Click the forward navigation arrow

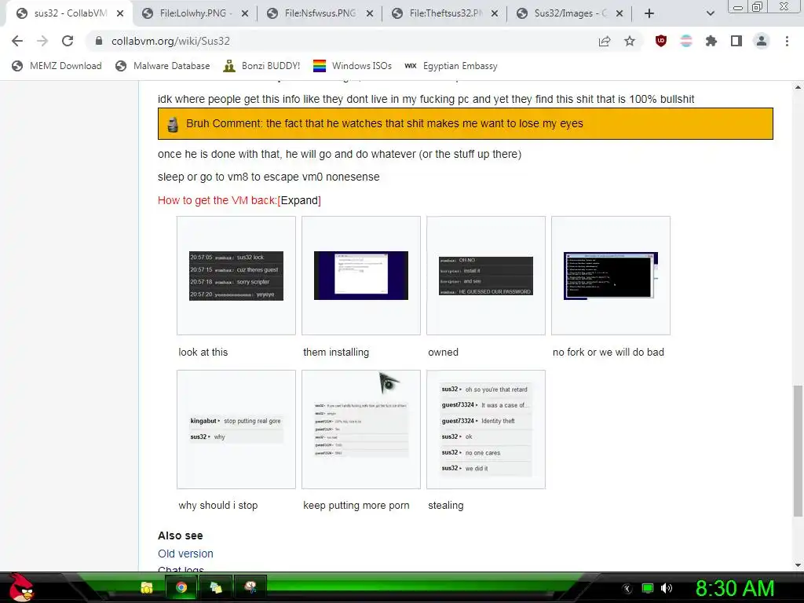(x=42, y=41)
